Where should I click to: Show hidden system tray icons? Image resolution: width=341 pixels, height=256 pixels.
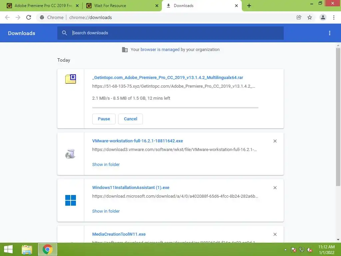285,250
